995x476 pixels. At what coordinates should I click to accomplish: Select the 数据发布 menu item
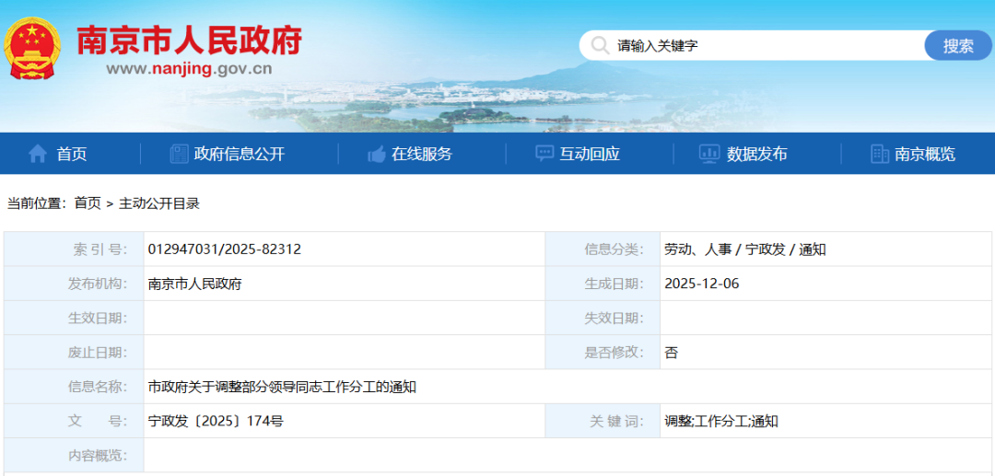pyautogui.click(x=756, y=154)
